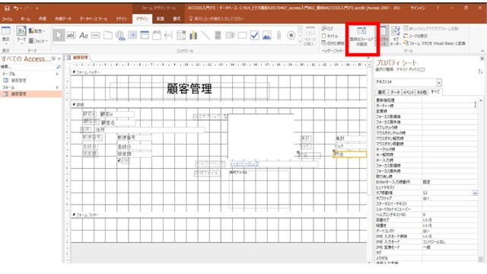Viewport: 487px width, 274px height.
Task: Sort property sheet with A-Z icon
Action: coord(480,71)
